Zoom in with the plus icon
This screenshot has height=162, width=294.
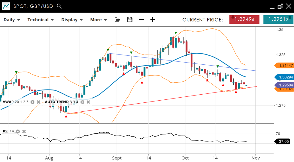[153, 19]
